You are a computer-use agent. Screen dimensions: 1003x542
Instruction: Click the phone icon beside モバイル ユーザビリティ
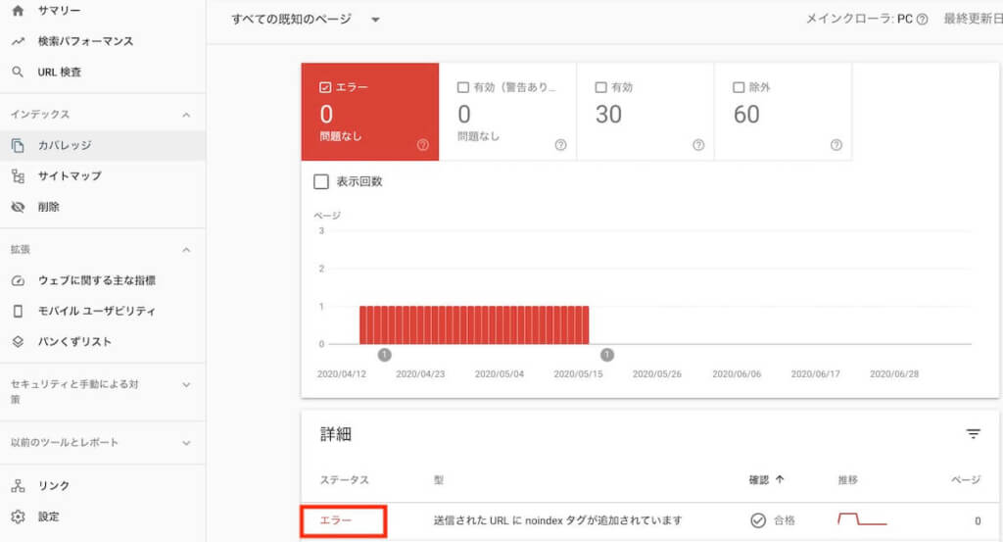pyautogui.click(x=18, y=311)
